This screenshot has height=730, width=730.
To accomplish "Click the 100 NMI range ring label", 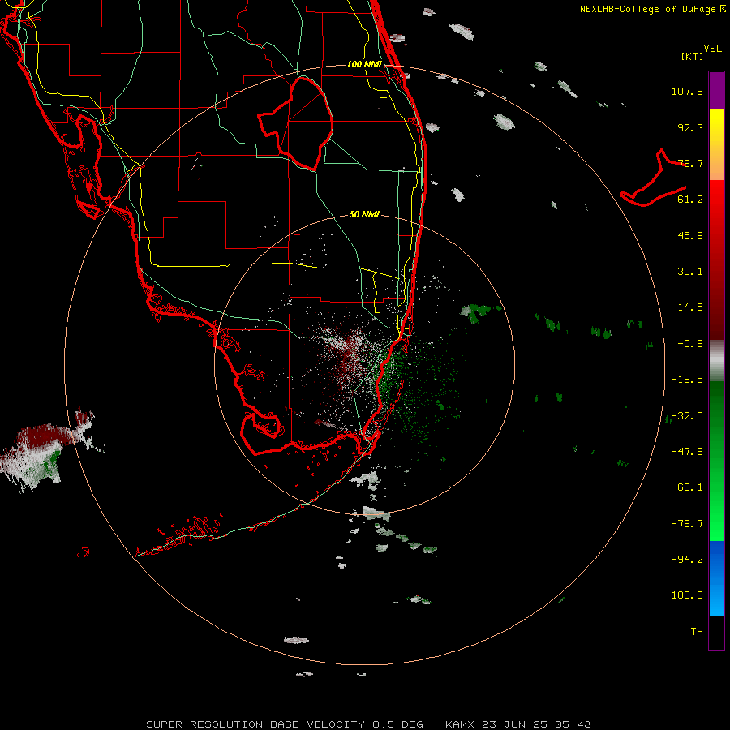I will click(x=364, y=64).
